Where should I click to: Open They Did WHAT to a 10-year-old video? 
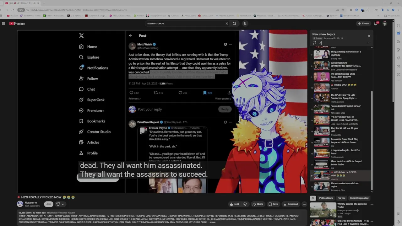coord(341,131)
